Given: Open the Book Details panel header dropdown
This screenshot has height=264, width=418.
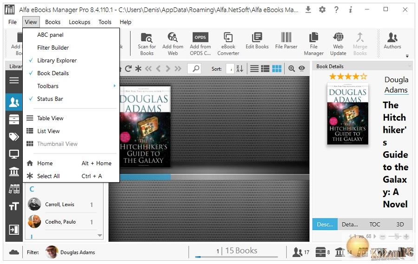Looking at the screenshot, I should point(409,65).
